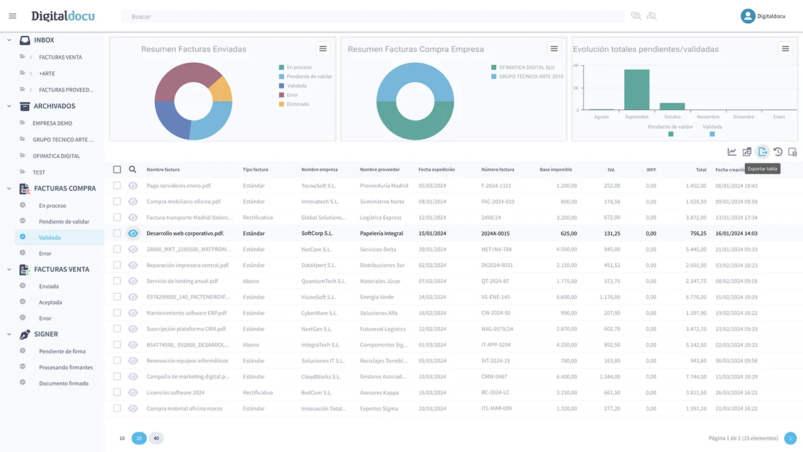803x452 pixels.
Task: Click page 1 pagination button
Action: 790,438
